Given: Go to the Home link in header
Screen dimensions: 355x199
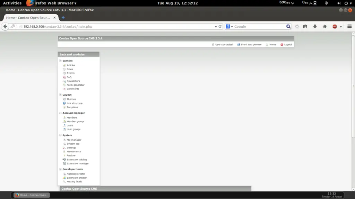Looking at the screenshot, I should [271, 45].
